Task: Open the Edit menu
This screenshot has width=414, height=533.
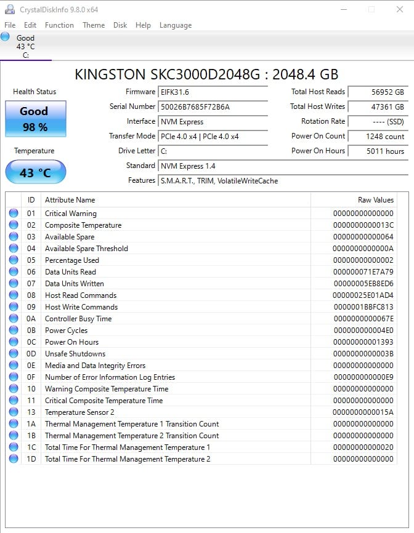Action: pos(30,25)
